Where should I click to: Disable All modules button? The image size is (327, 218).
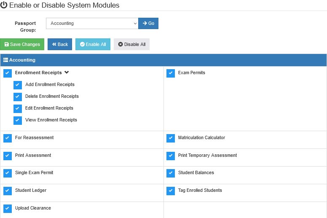131,44
